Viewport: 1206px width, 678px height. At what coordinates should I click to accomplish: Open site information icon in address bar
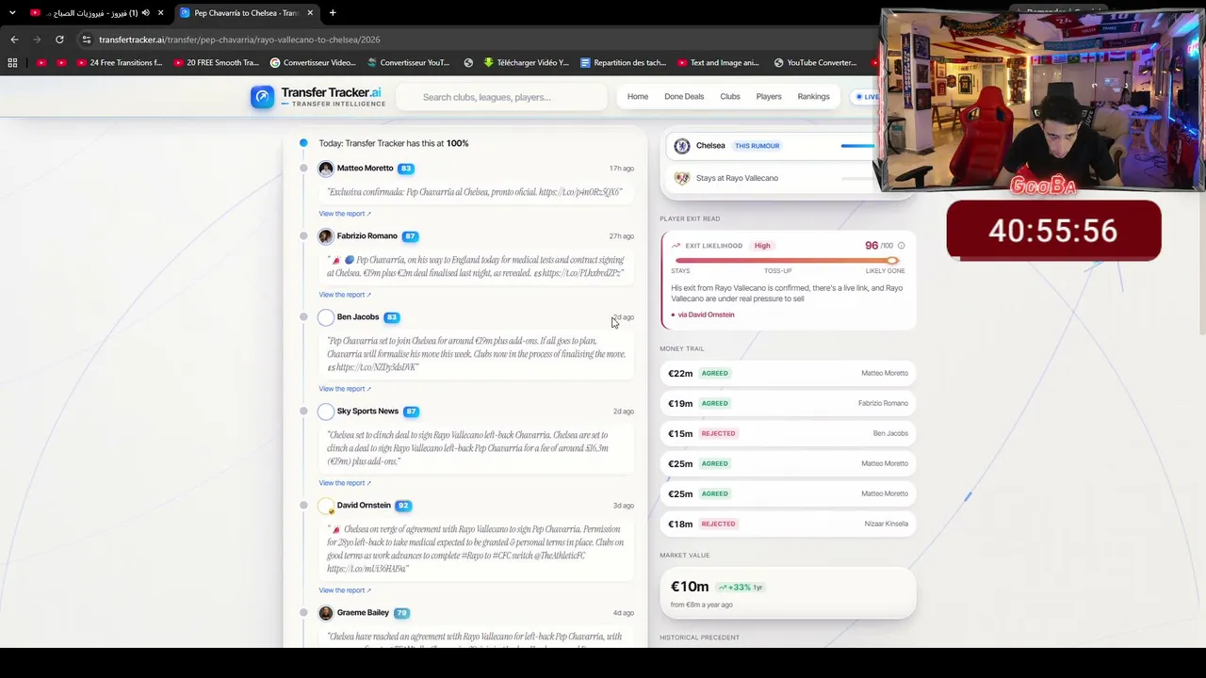86,40
